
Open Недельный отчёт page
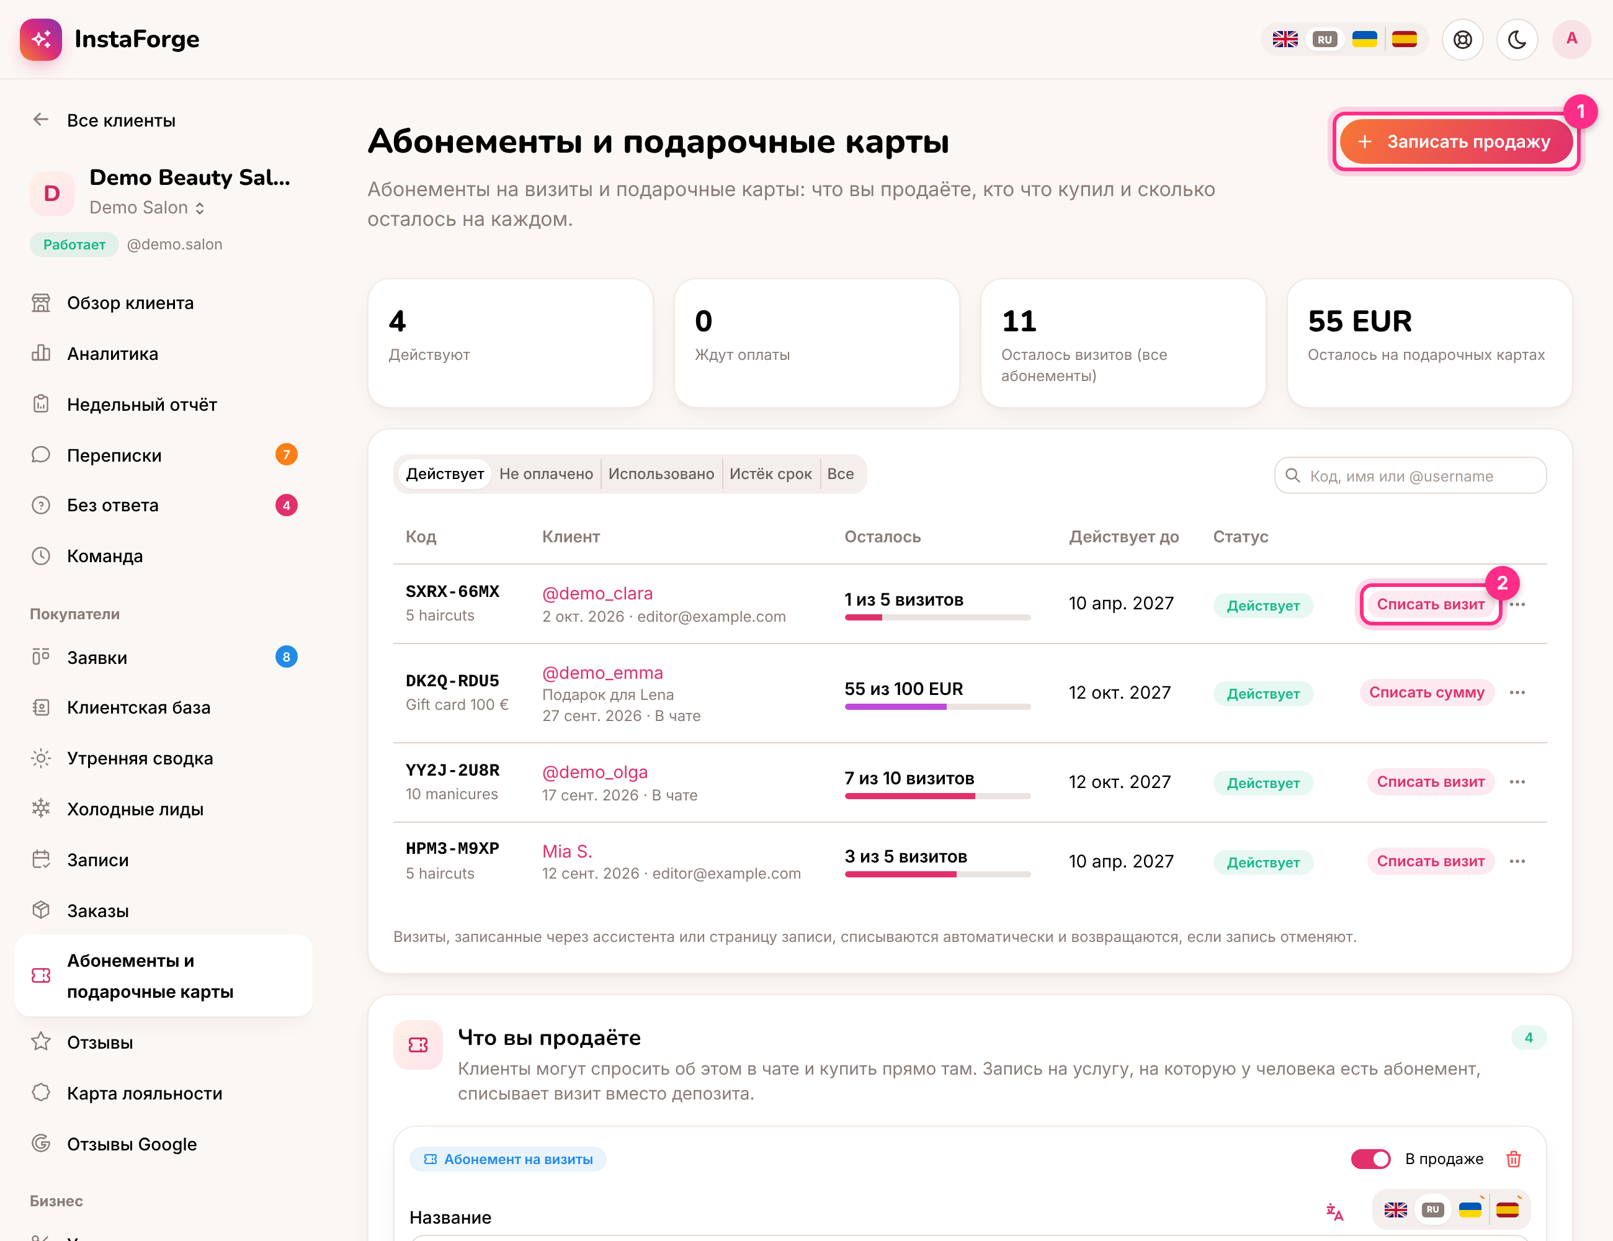pos(163,405)
